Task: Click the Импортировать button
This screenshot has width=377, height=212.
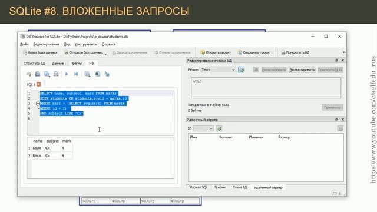Action: [274, 69]
